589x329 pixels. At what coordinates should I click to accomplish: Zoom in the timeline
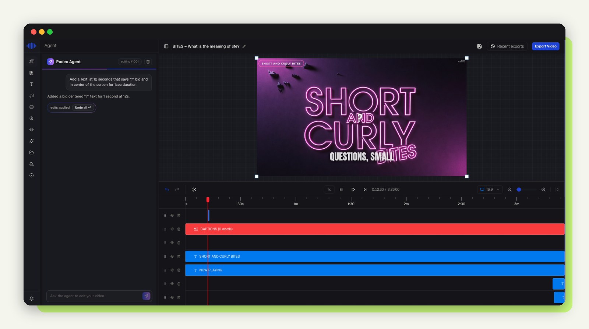coord(543,190)
